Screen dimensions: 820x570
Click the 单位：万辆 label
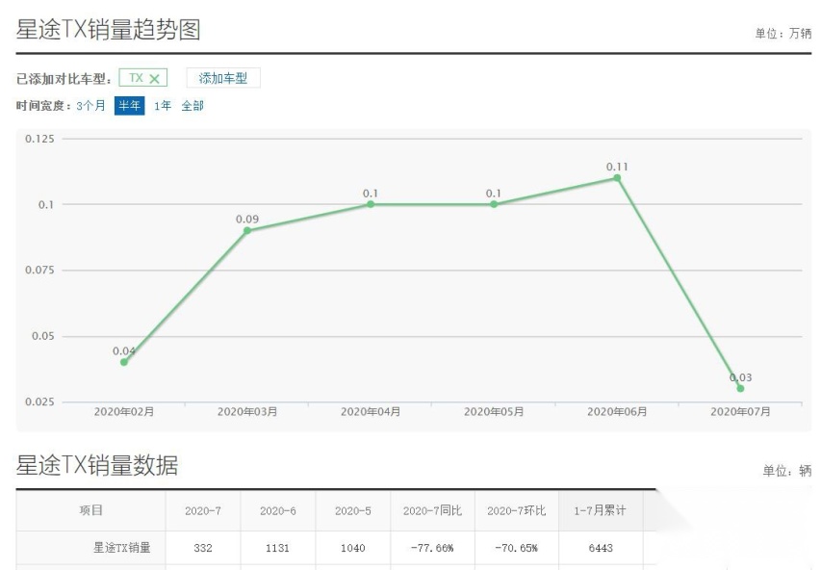[782, 34]
